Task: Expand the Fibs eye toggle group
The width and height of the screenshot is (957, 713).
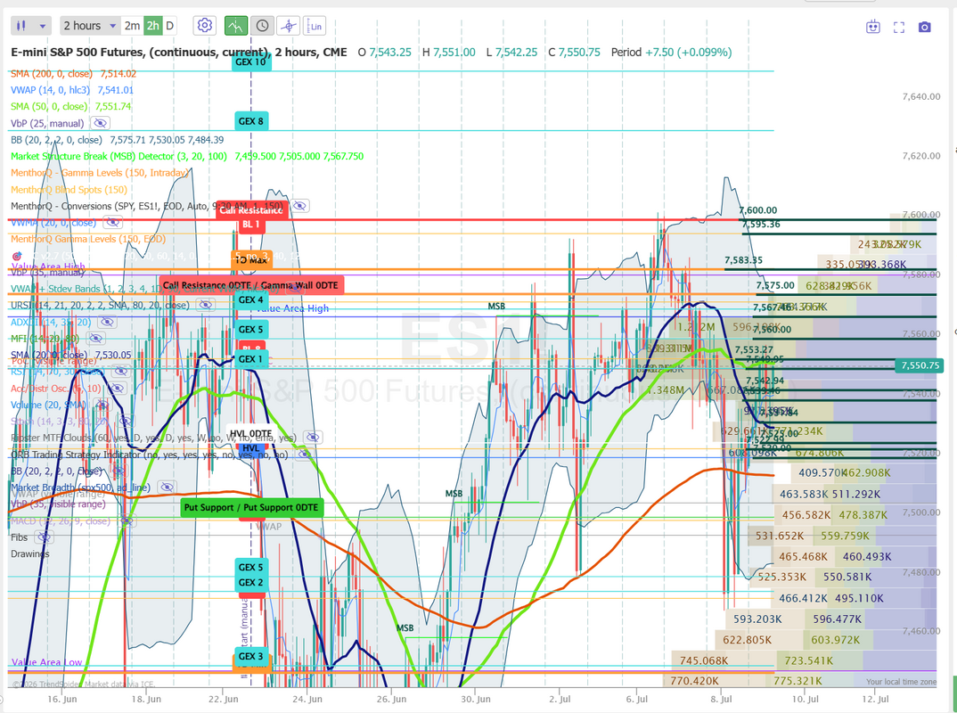Action: [x=43, y=537]
